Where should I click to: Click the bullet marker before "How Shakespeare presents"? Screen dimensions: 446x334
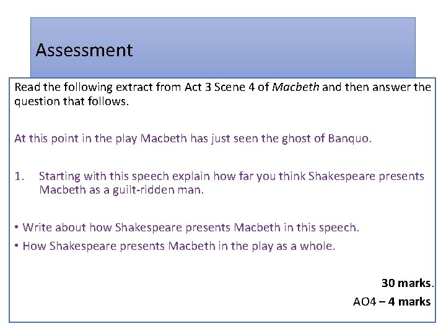(17, 246)
